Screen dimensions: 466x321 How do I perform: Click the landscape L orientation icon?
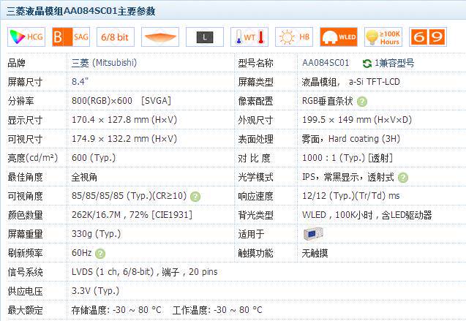pyautogui.click(x=205, y=37)
